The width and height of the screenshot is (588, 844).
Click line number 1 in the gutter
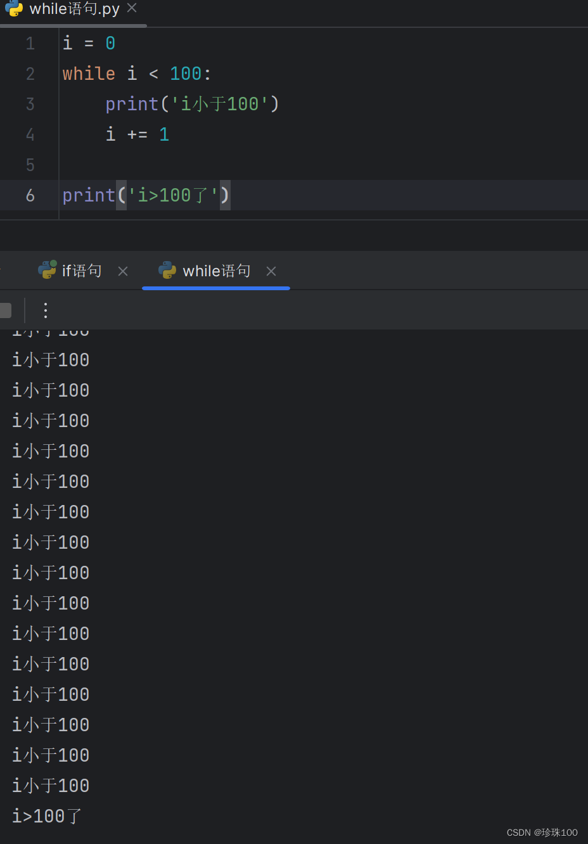(30, 43)
